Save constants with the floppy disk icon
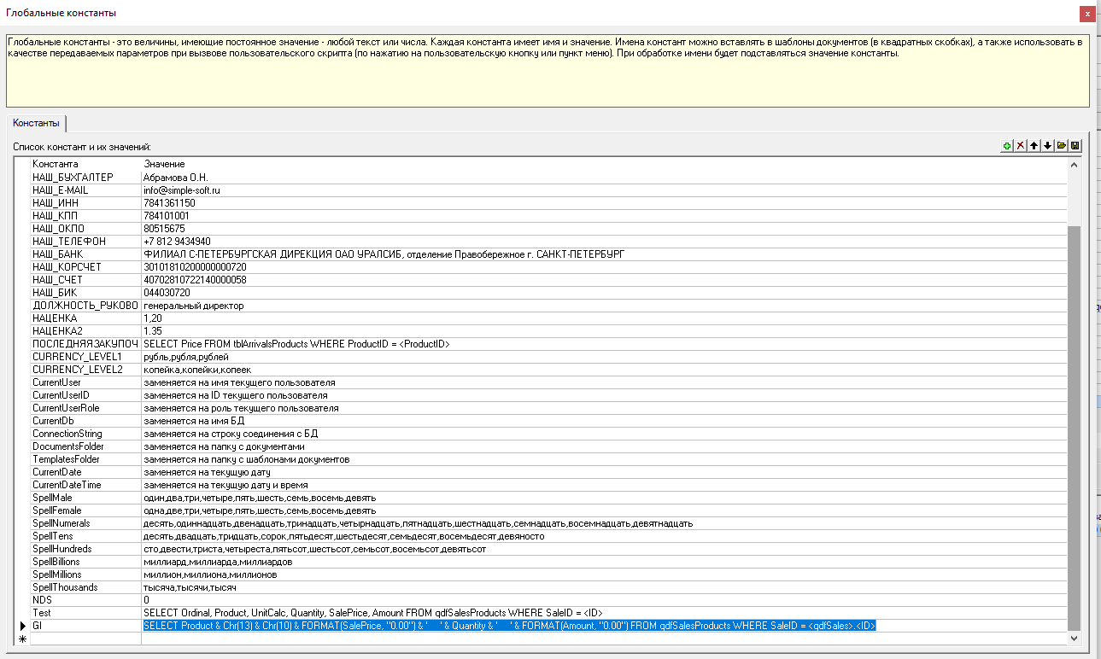This screenshot has width=1101, height=659. pyautogui.click(x=1075, y=146)
